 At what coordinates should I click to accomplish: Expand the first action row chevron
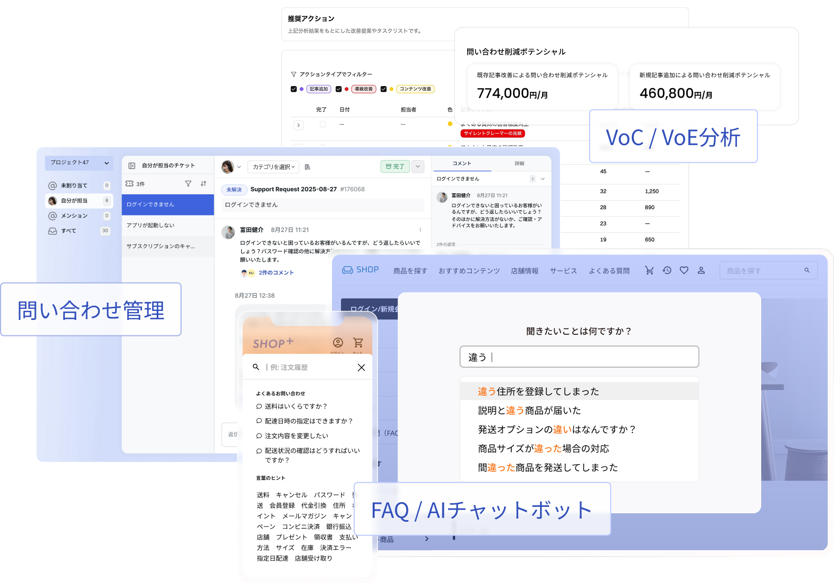(298, 126)
